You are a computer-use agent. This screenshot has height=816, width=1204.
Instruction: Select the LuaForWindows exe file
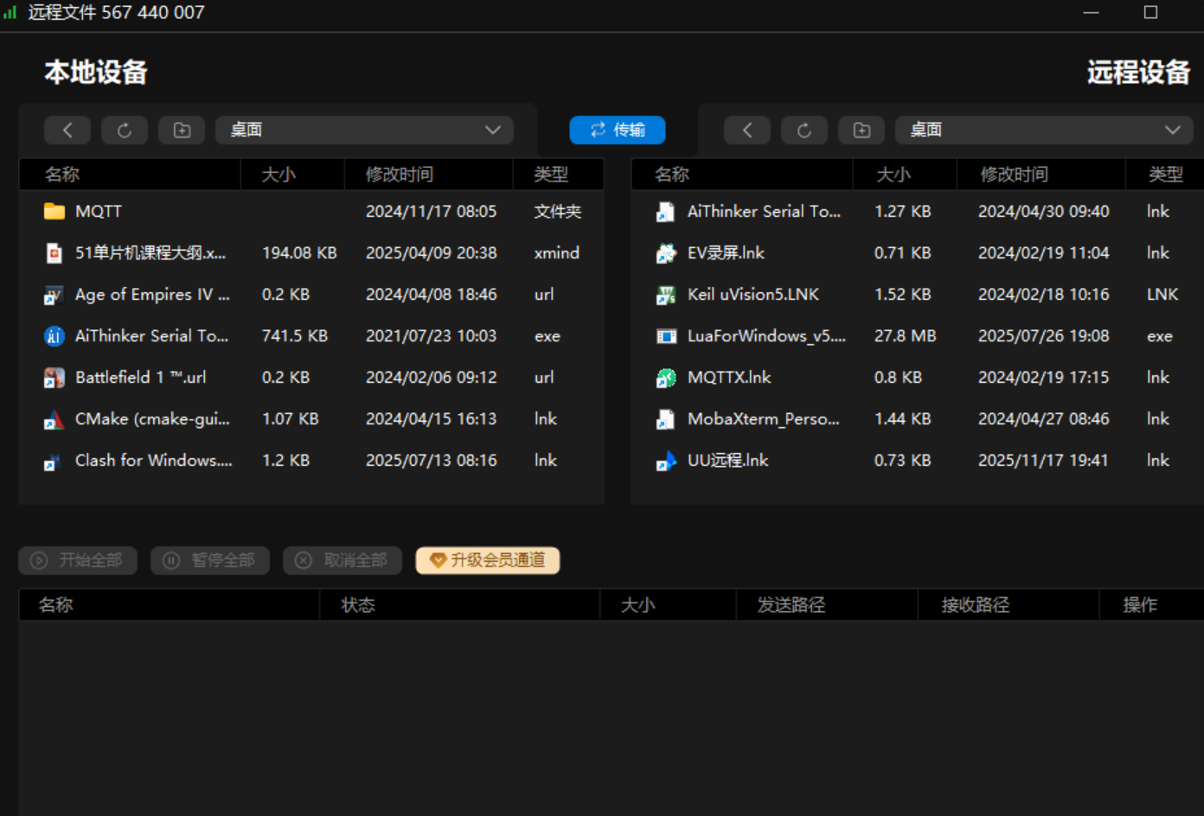click(x=765, y=336)
